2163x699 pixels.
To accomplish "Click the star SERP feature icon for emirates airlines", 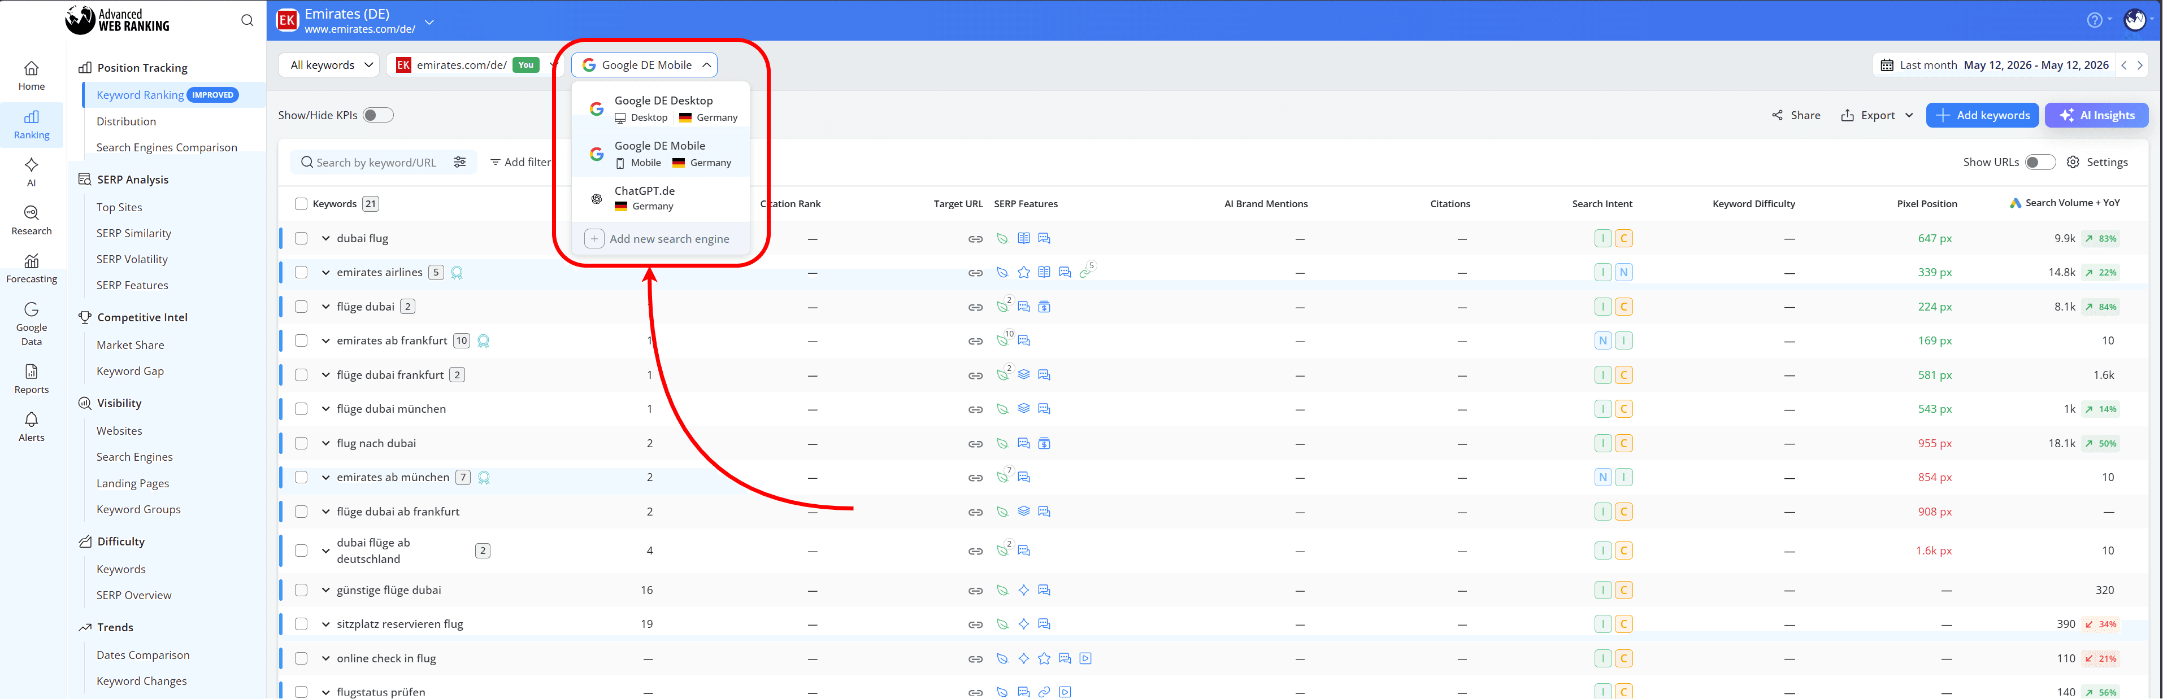I will pos(1023,272).
